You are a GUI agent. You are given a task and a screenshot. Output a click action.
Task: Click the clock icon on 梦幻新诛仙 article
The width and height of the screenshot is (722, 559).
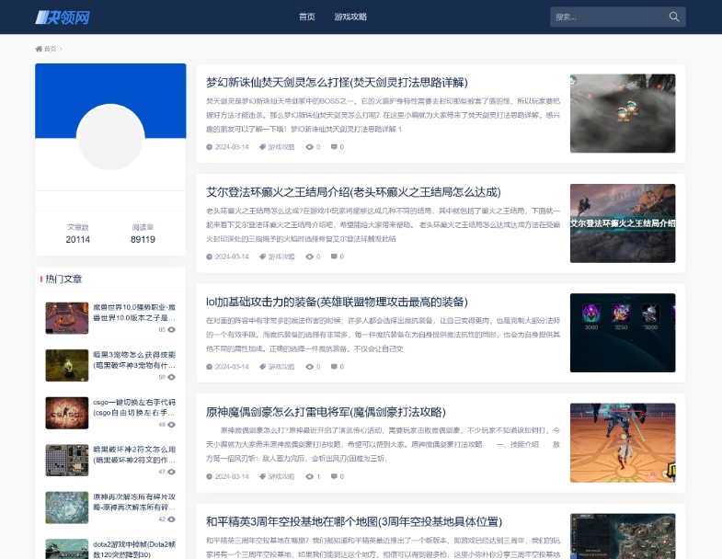click(209, 147)
